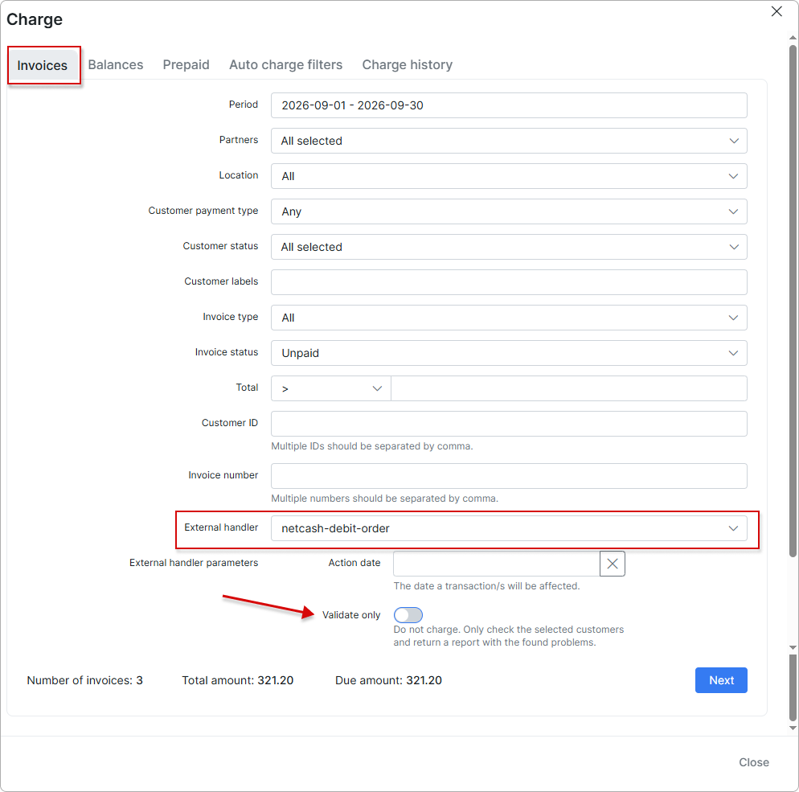
Task: Expand the Location dropdown
Action: click(x=509, y=176)
